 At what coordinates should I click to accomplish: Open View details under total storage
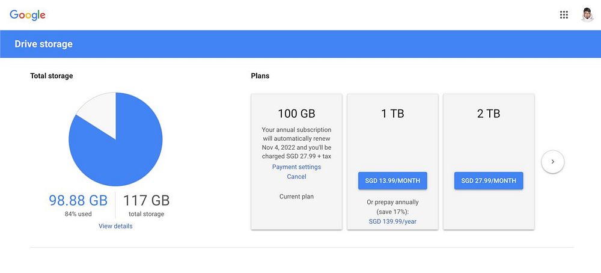click(x=115, y=226)
